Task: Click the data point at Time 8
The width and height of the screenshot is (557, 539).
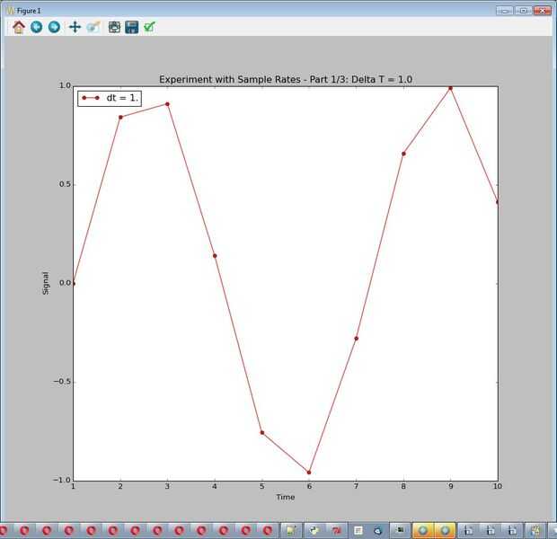Action: [x=403, y=154]
